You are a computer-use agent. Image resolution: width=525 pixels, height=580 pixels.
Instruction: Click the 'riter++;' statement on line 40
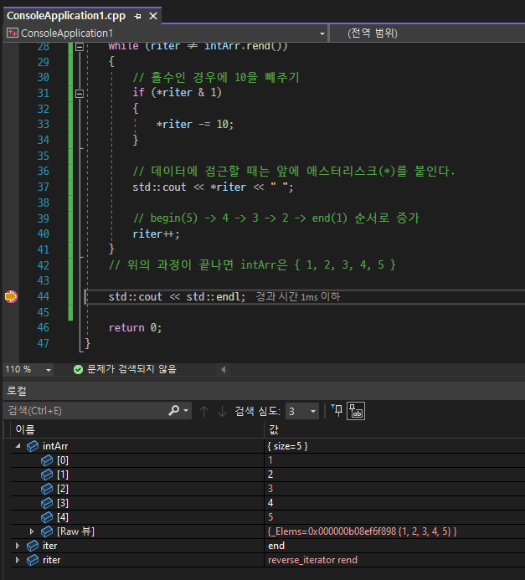coord(156,234)
